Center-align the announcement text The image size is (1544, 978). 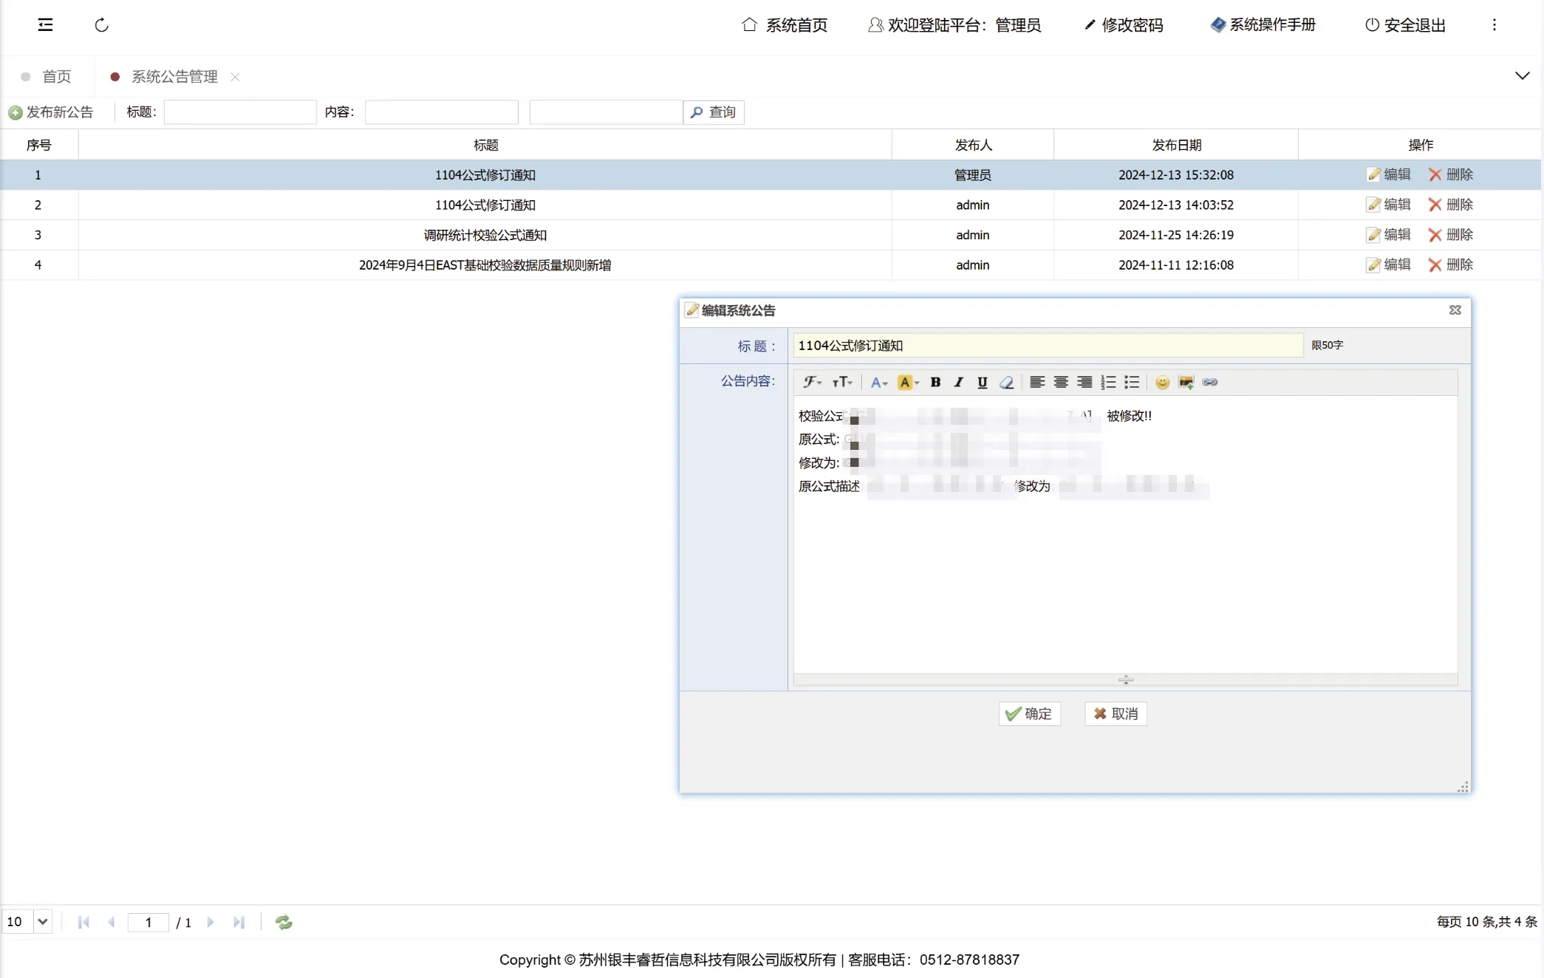point(1061,382)
